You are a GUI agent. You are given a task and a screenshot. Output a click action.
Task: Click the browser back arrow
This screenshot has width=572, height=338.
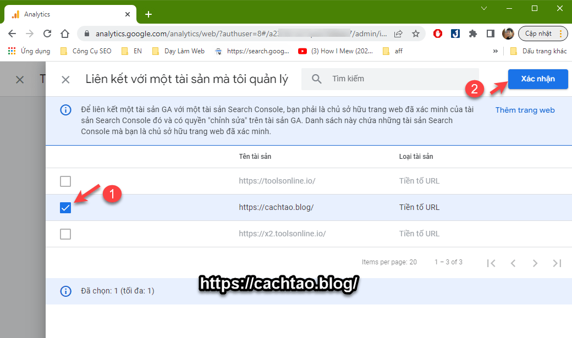[x=12, y=34]
